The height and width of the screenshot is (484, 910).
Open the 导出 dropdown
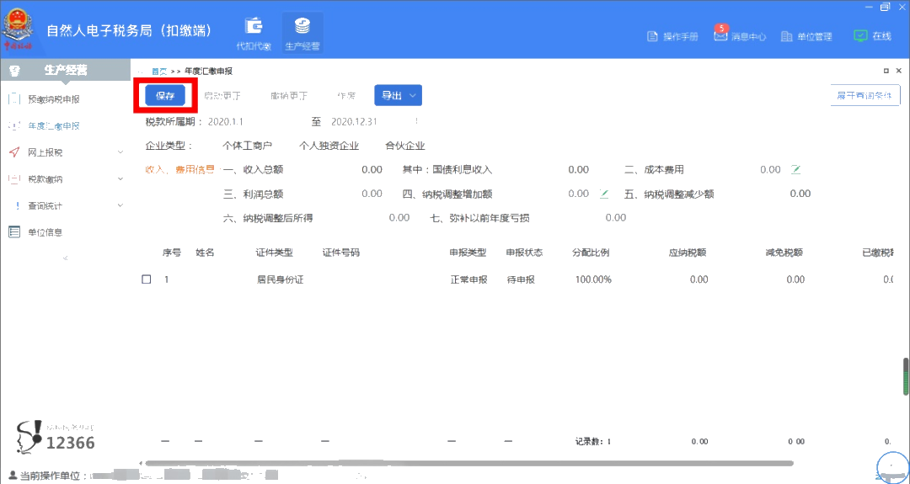398,96
